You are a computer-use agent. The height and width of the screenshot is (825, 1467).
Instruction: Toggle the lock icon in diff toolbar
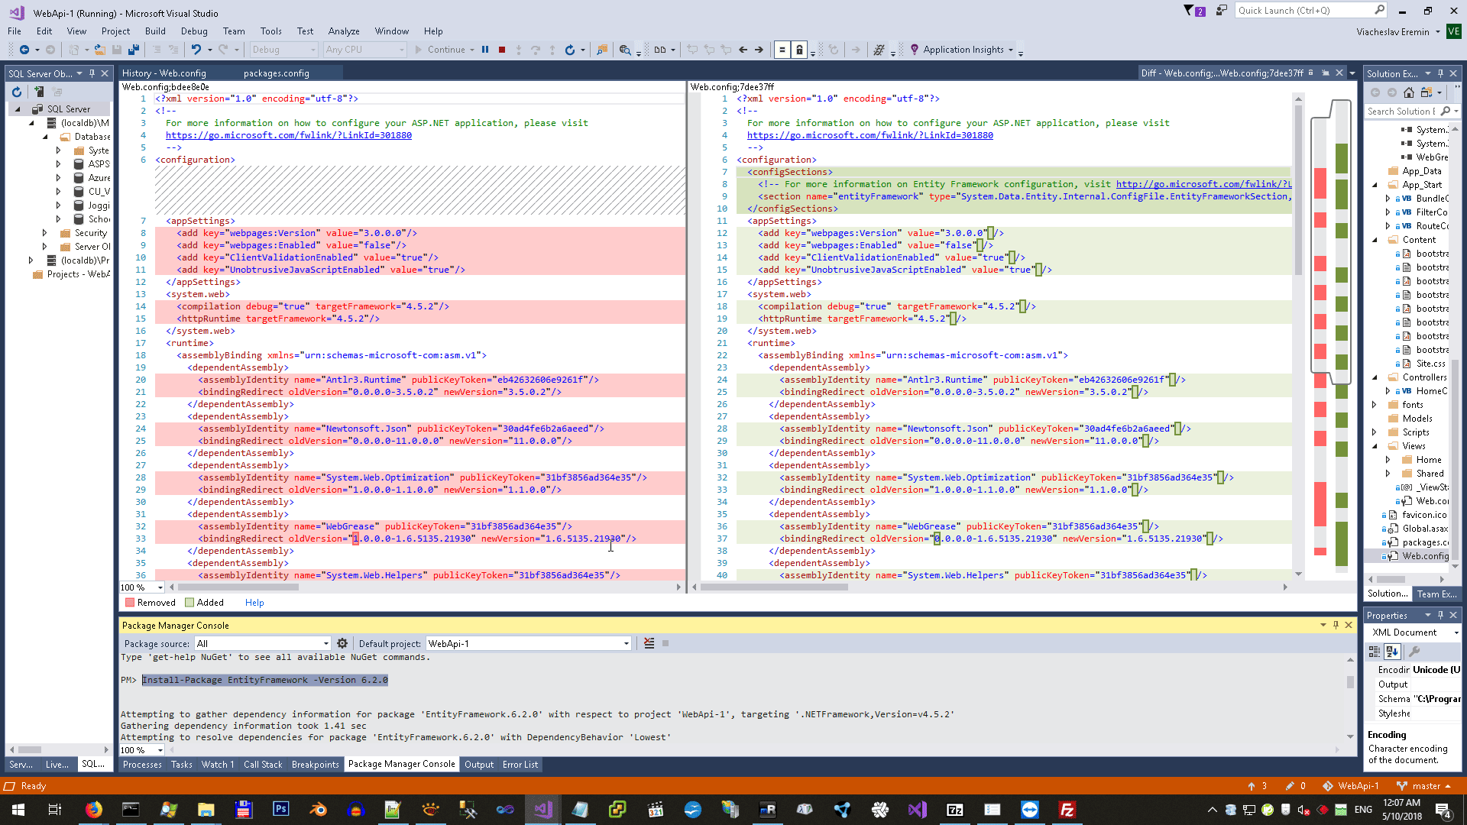pyautogui.click(x=799, y=50)
